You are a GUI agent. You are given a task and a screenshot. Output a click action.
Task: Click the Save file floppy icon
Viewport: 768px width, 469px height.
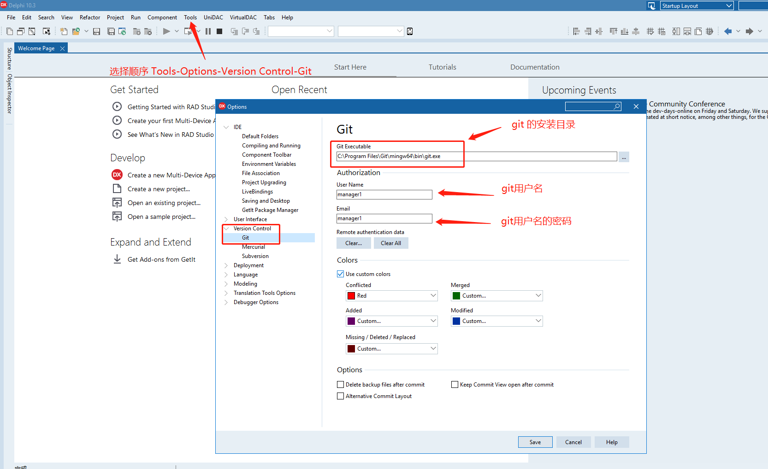[96, 31]
